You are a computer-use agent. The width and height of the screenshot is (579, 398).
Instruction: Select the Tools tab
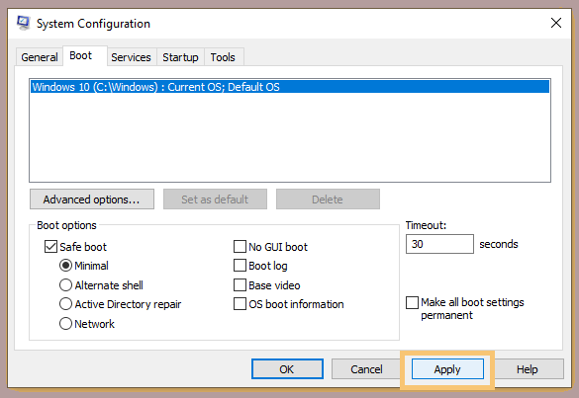[223, 57]
